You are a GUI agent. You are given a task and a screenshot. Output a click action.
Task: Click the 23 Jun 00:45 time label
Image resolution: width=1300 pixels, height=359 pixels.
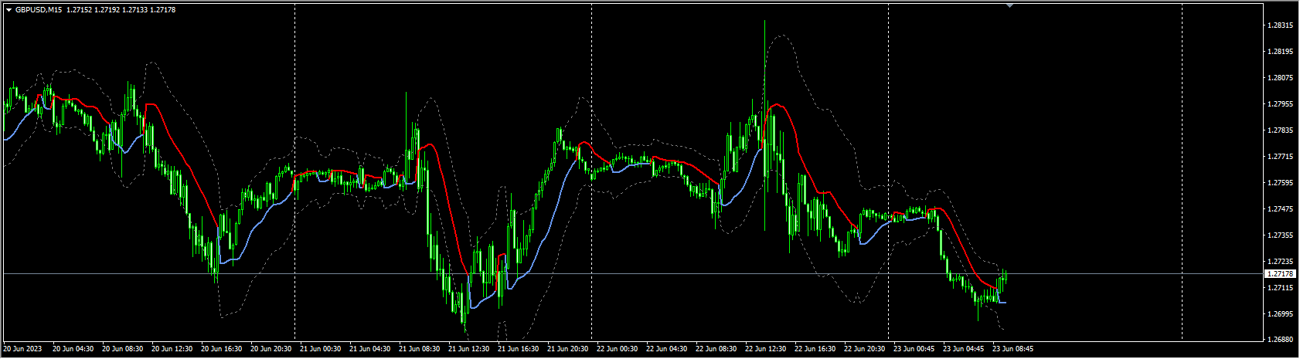[914, 349]
